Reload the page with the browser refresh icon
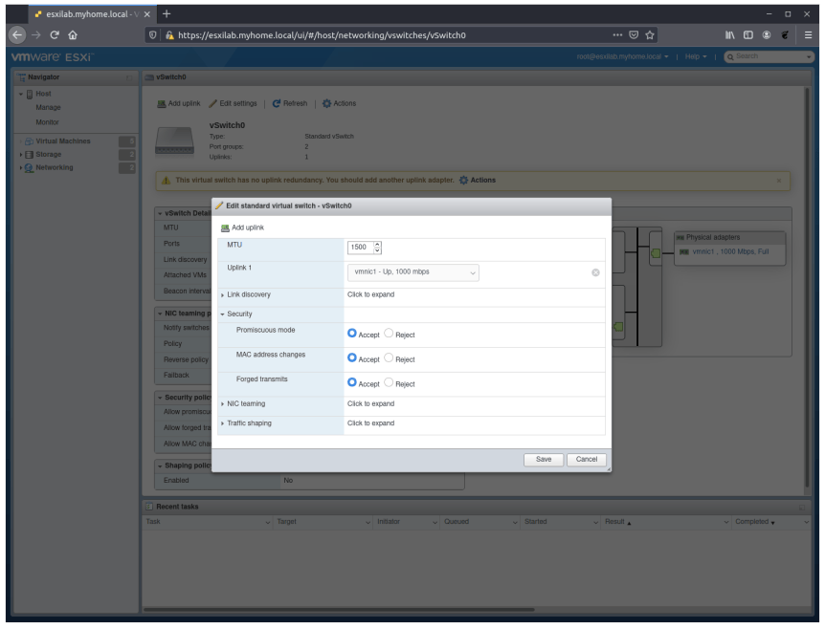Image resolution: width=825 pixels, height=628 pixels. [x=55, y=35]
